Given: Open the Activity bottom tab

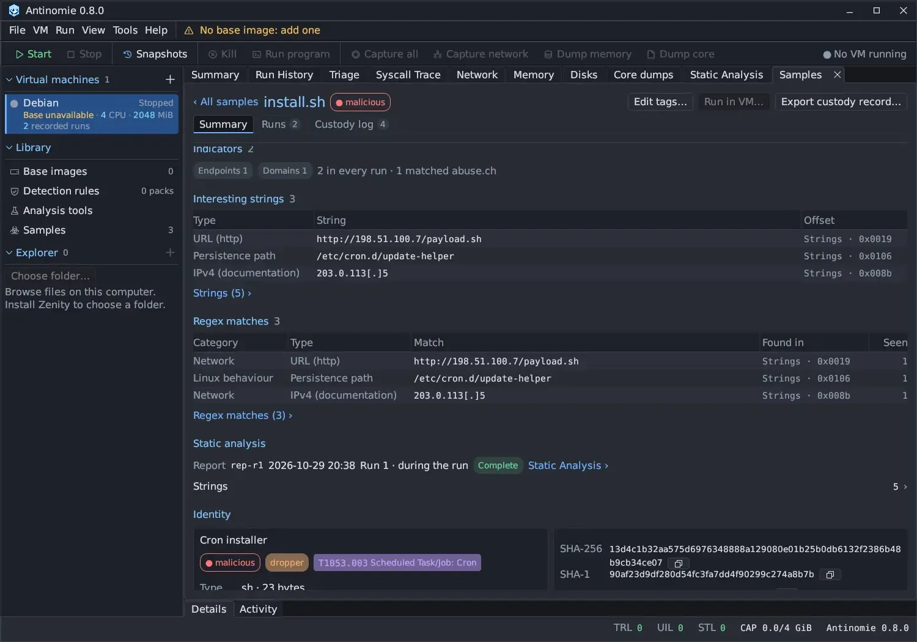Looking at the screenshot, I should (258, 609).
